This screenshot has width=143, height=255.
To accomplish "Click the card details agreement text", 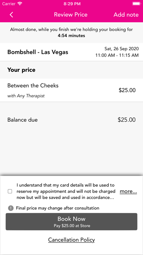I will tap(66, 191).
